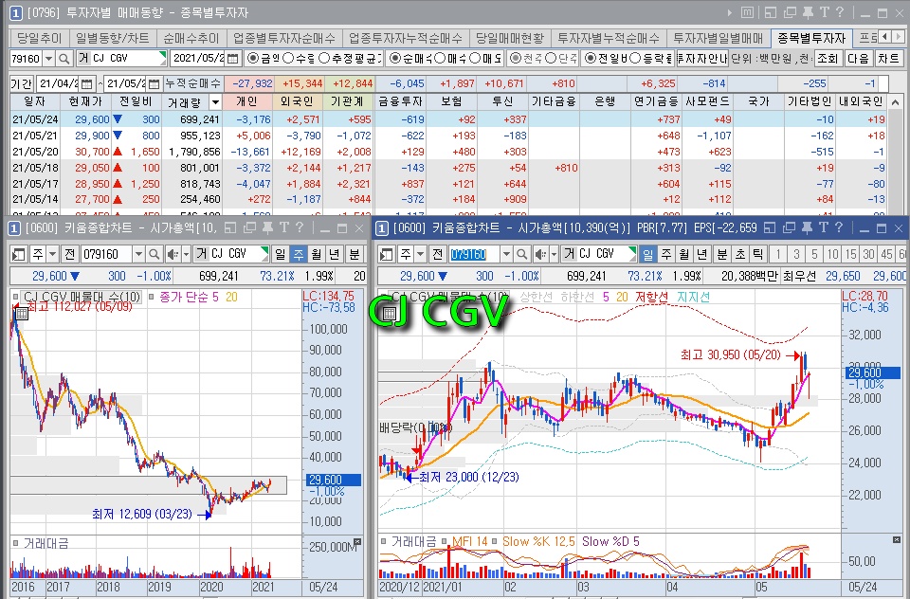This screenshot has width=910, height=599.
Task: Click the 079160 code field in right chart
Action: coord(474,254)
